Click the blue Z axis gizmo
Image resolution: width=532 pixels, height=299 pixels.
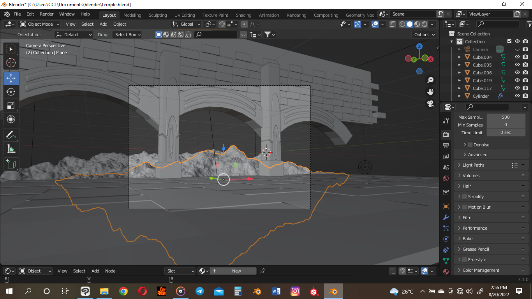419,46
